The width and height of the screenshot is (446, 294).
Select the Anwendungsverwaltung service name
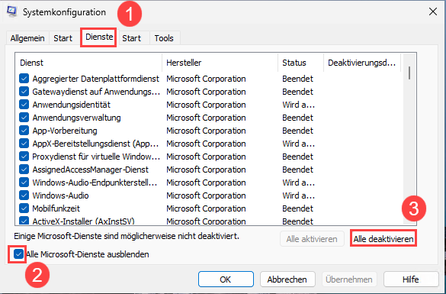pos(76,118)
